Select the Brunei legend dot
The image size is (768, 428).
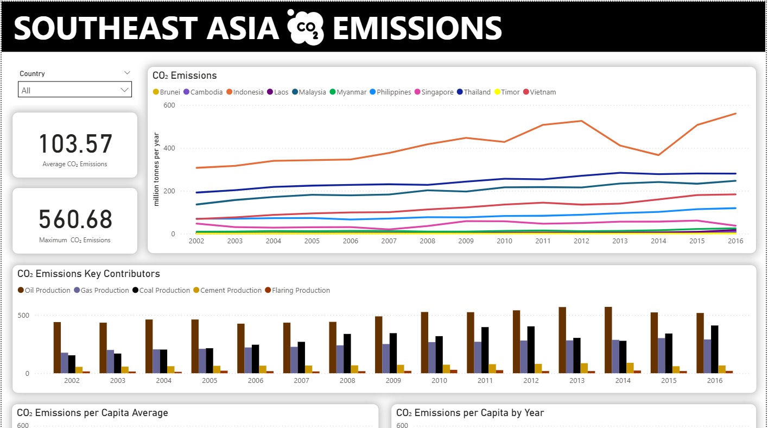tap(156, 92)
